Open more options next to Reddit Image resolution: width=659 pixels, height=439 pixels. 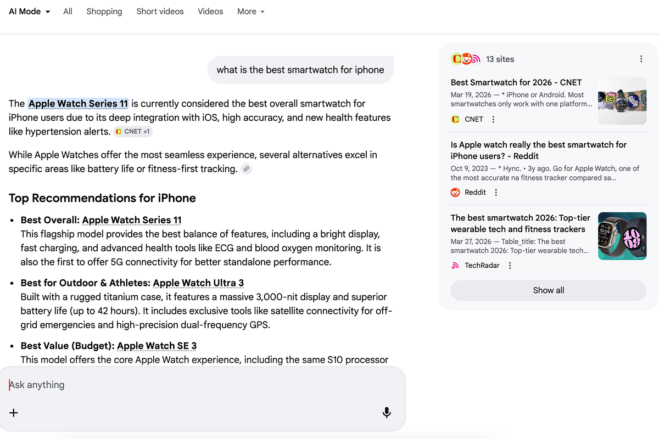[x=496, y=192]
